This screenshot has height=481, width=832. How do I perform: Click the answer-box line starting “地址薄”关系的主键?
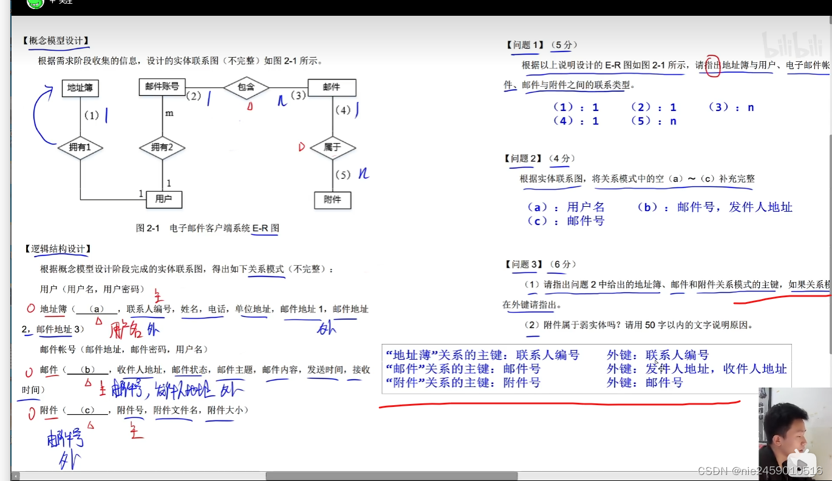[483, 355]
